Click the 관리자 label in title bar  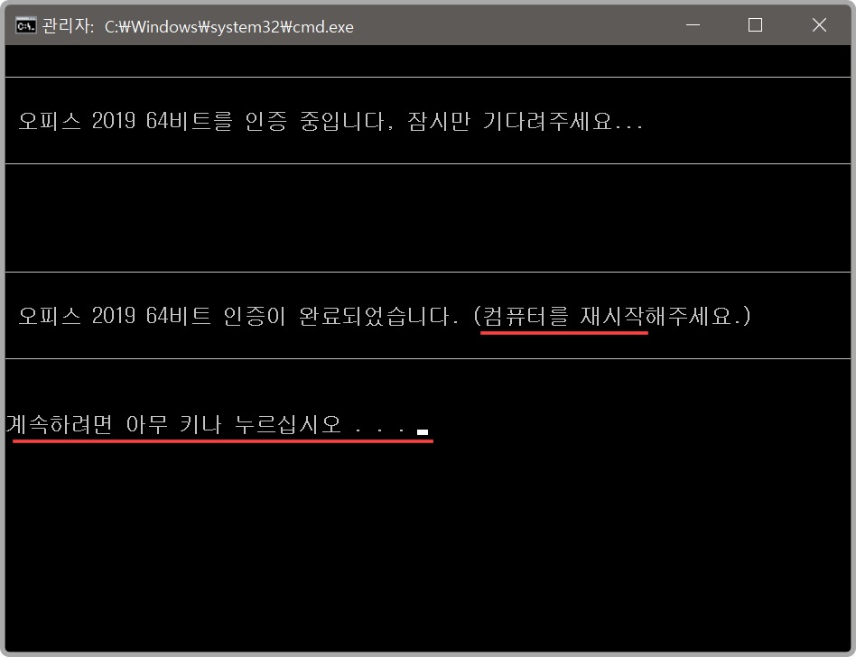(67, 27)
